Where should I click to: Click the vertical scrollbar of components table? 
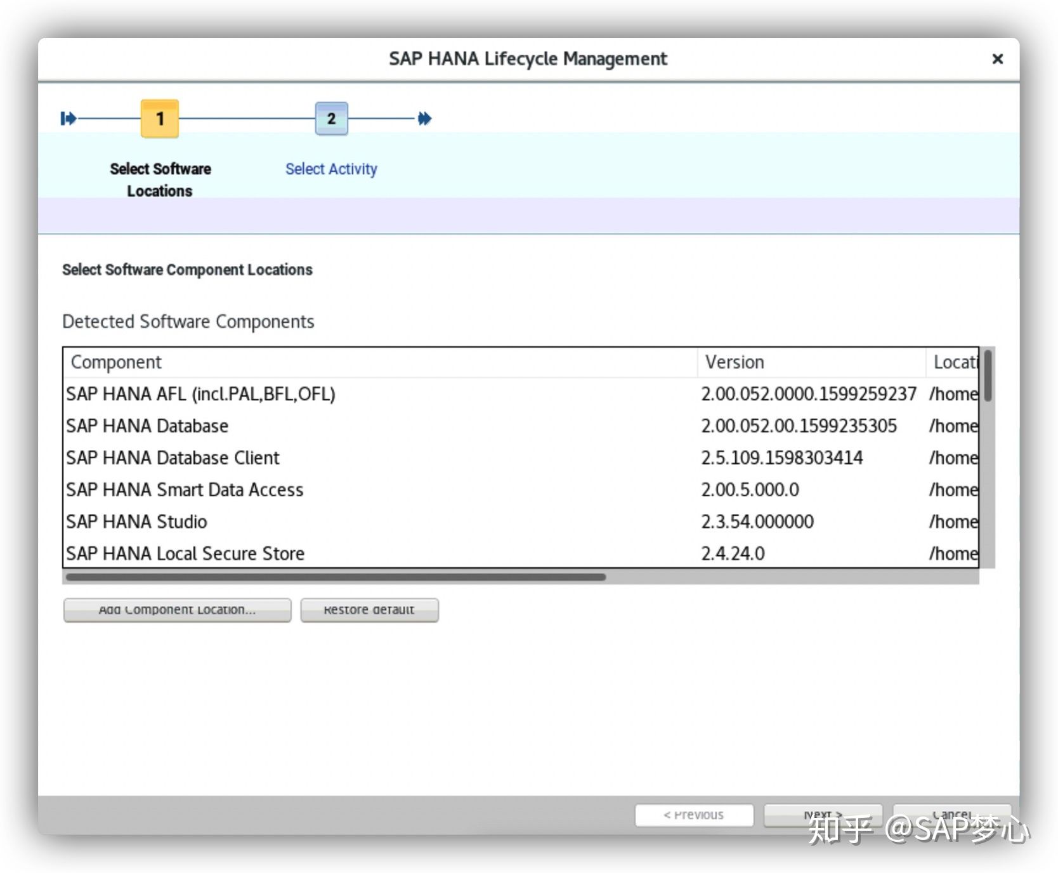click(x=988, y=457)
